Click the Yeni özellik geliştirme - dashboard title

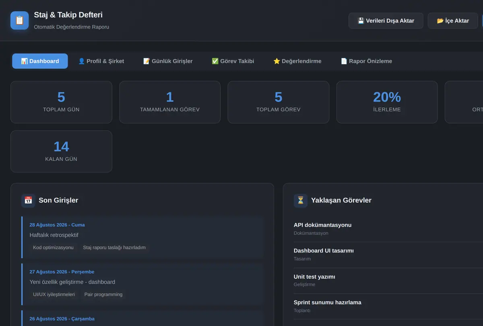tap(72, 282)
